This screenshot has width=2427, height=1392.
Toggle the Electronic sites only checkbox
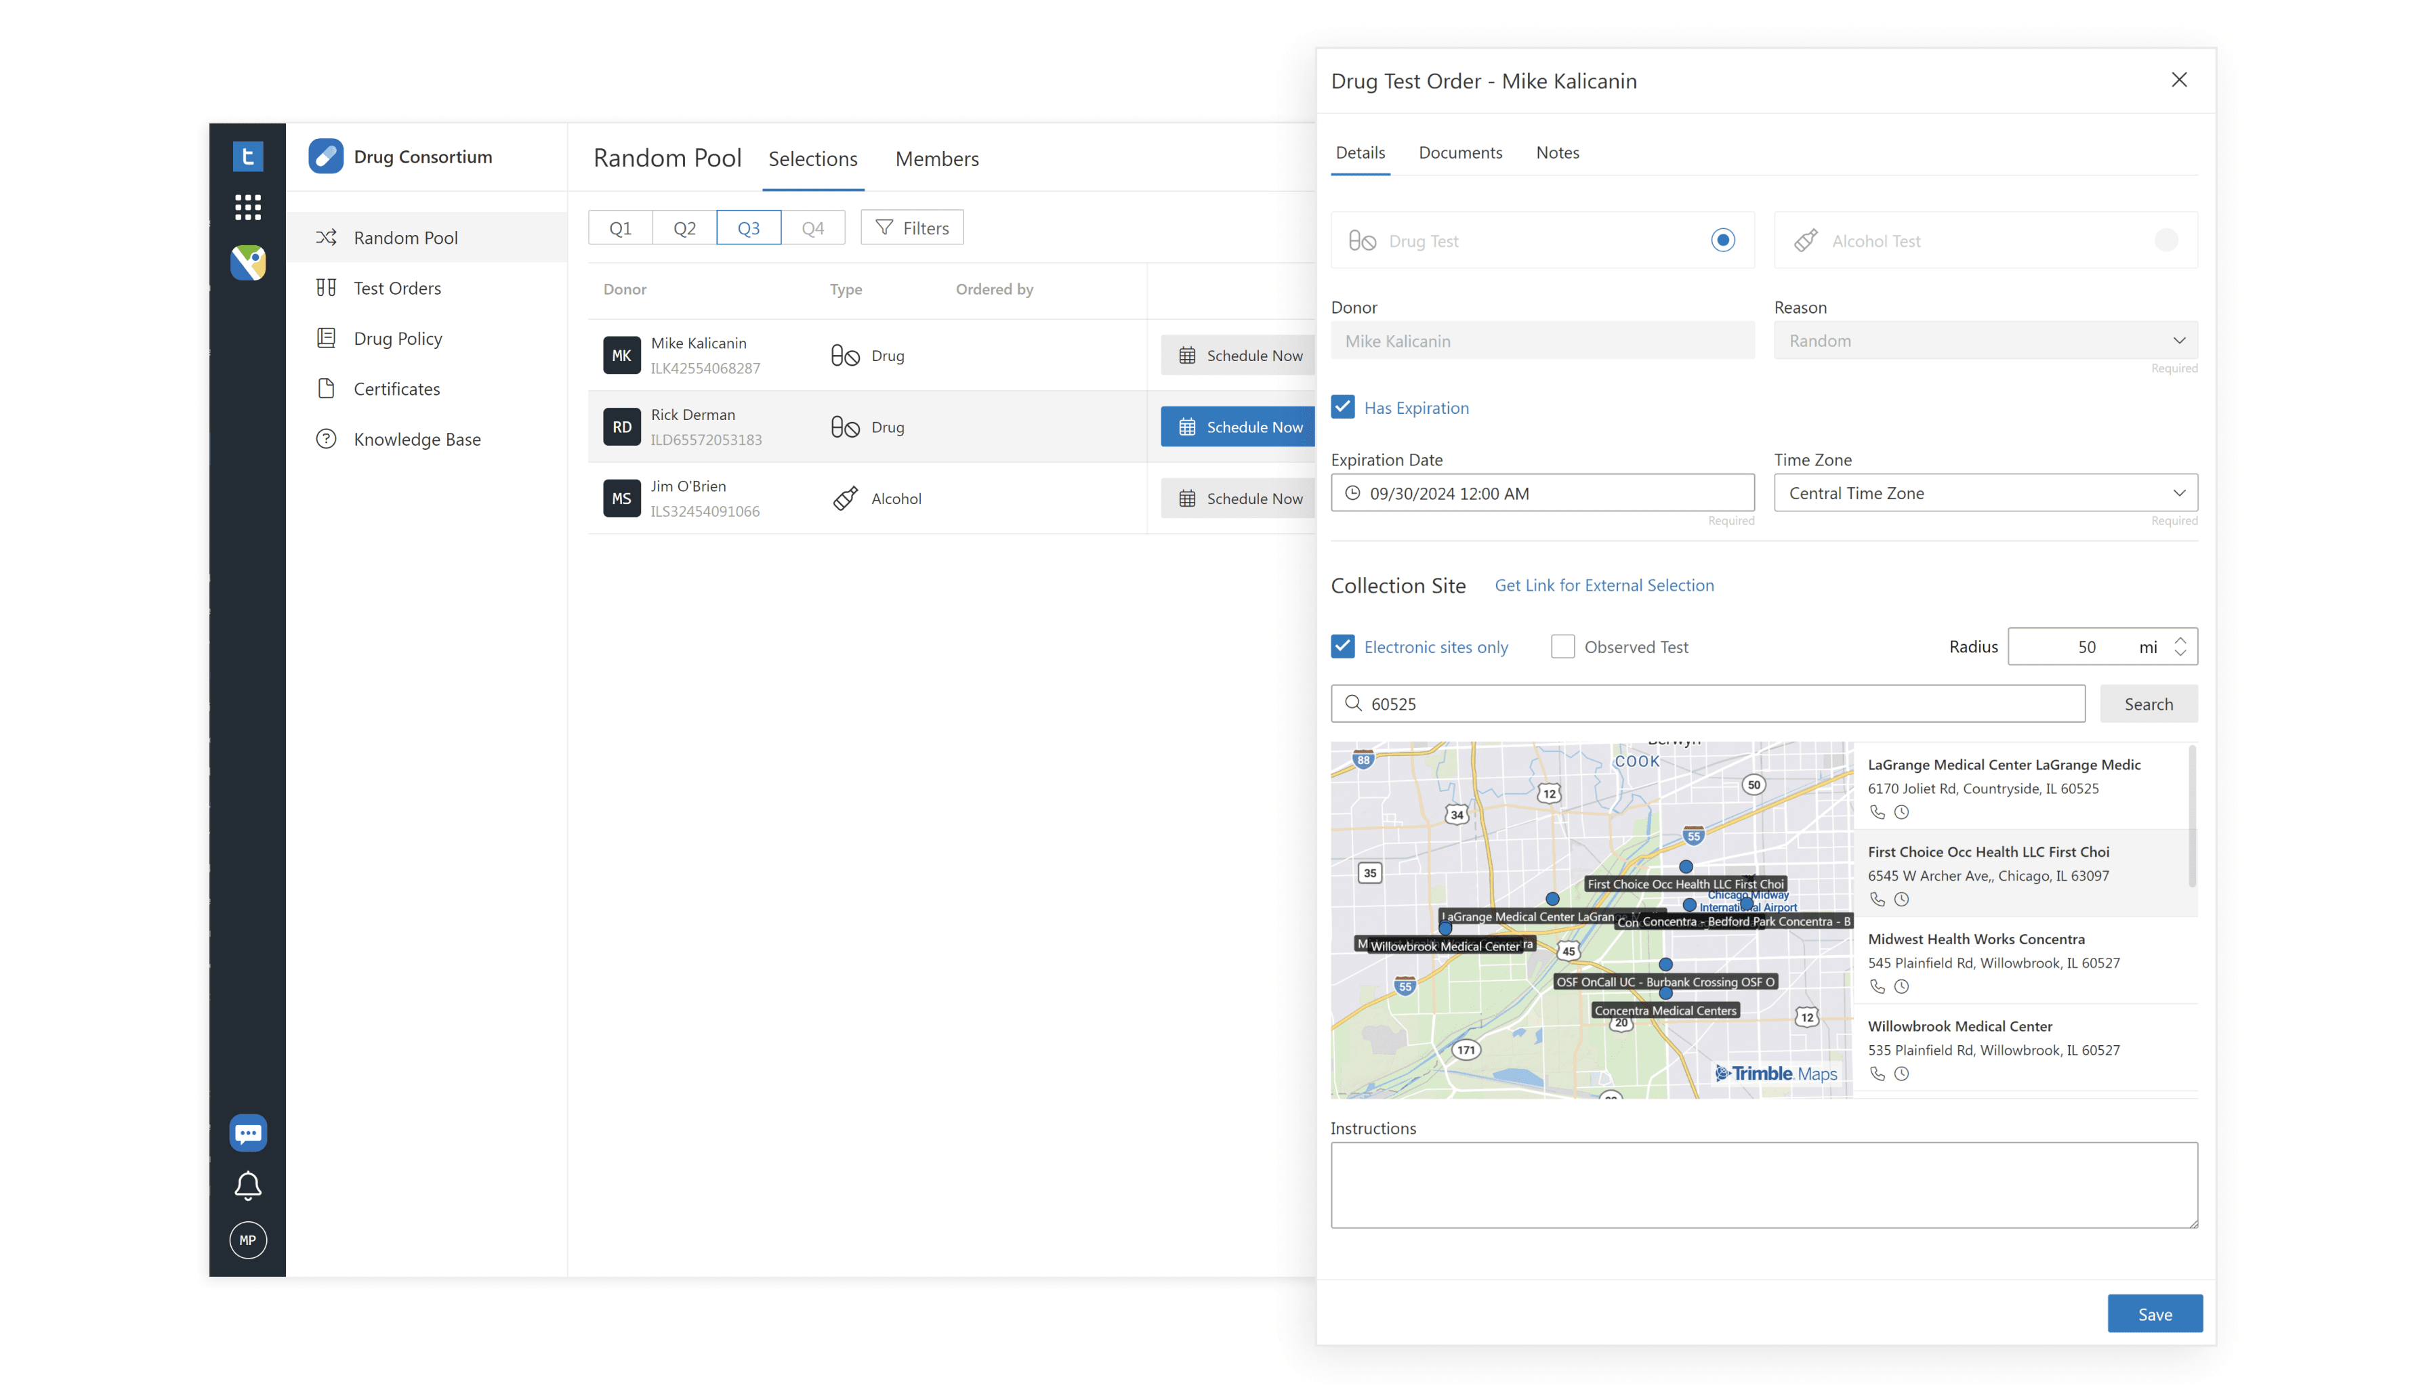(x=1343, y=648)
